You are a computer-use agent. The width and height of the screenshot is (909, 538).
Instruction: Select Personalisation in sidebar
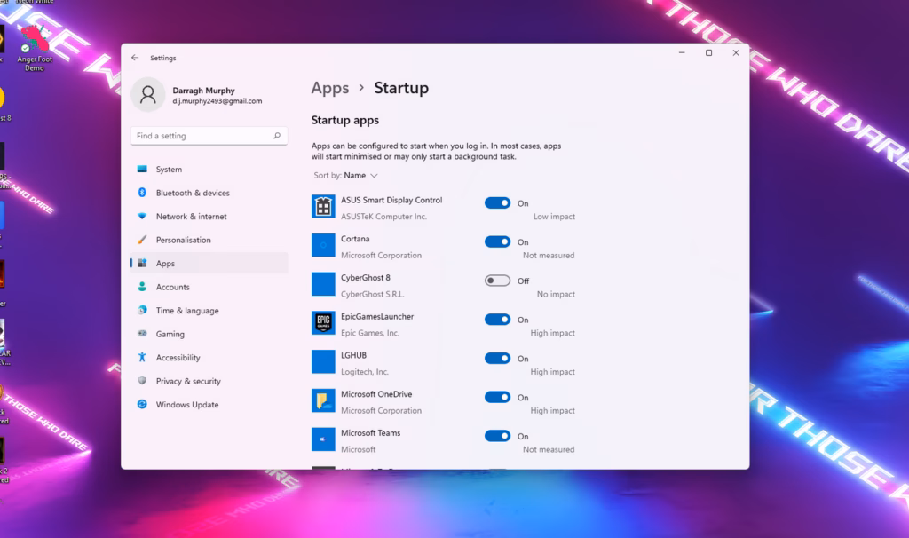click(209, 240)
